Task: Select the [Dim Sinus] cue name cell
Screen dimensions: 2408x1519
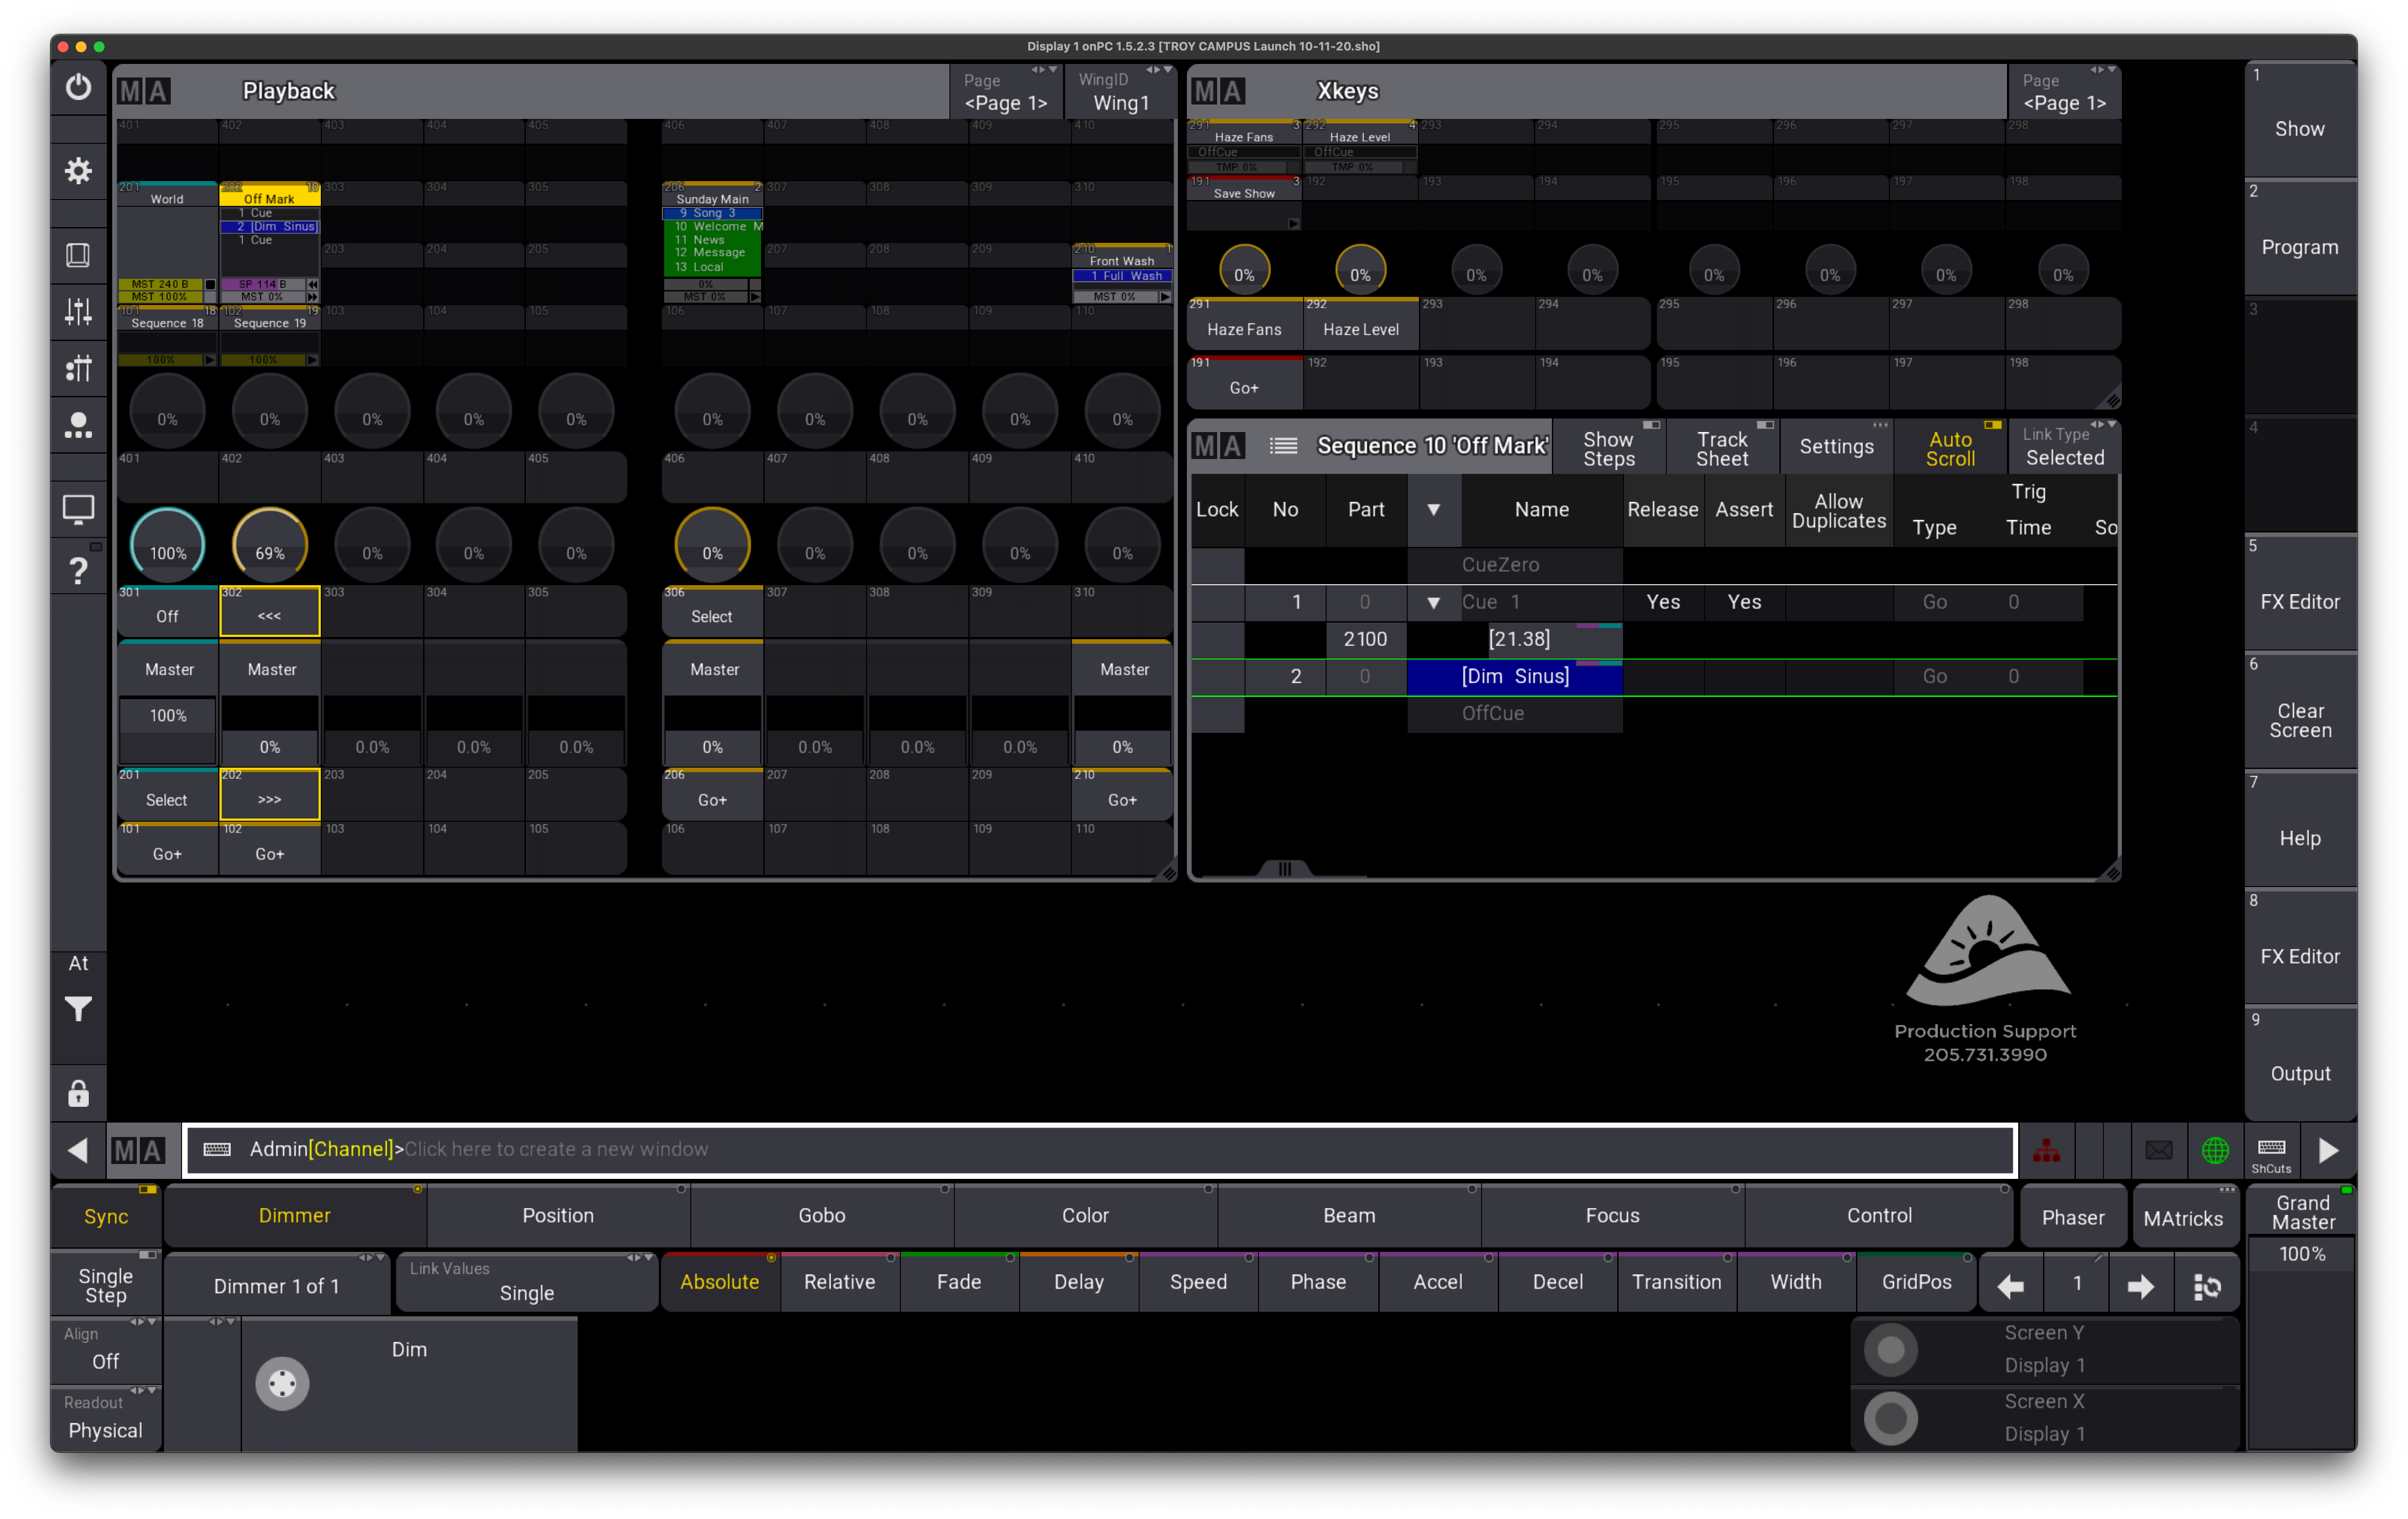Action: point(1514,677)
